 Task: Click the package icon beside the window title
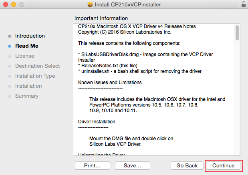tap(89, 5)
